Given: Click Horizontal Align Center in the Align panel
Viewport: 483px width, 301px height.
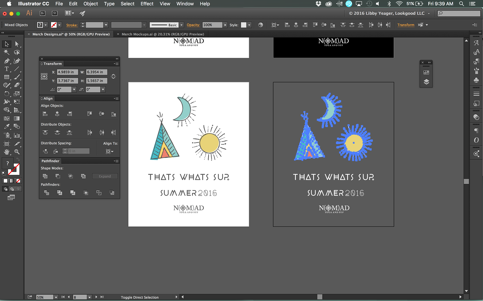Looking at the screenshot, I should point(57,114).
